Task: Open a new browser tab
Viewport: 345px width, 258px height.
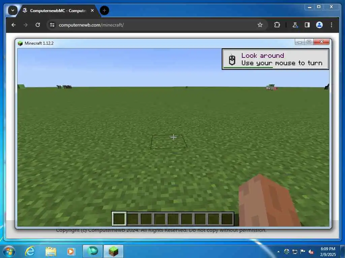Action: [104, 10]
